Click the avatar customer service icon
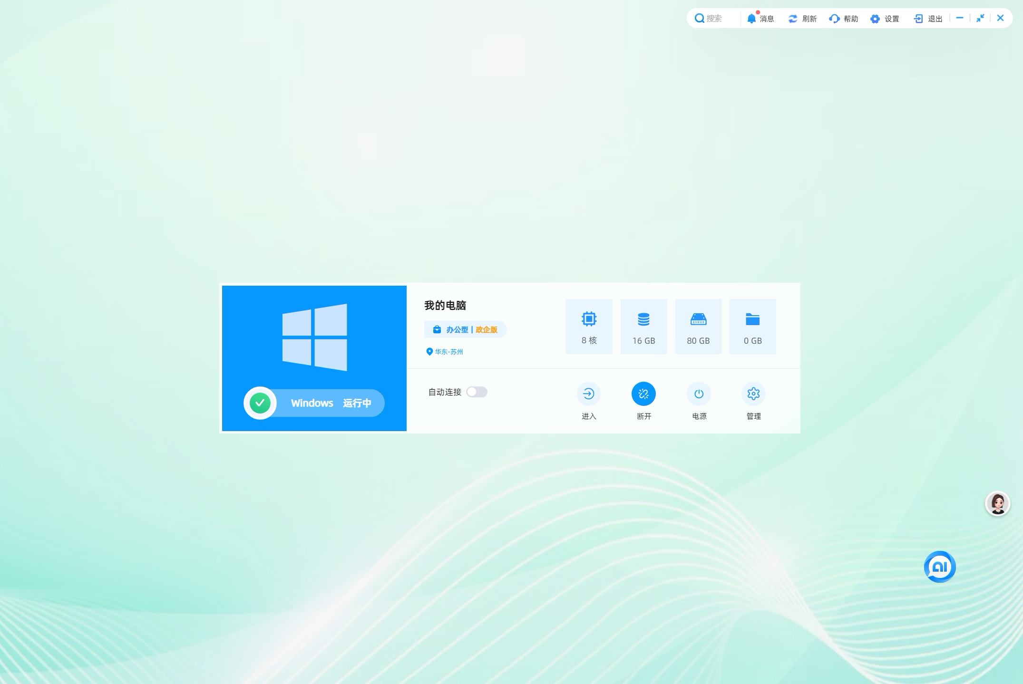Screen dimensions: 1023x684 pyautogui.click(x=997, y=503)
